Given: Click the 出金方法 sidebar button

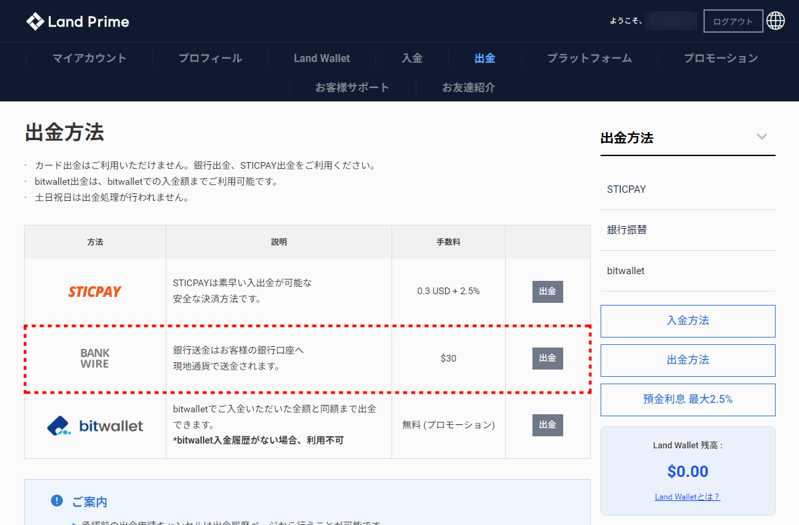Looking at the screenshot, I should click(688, 360).
